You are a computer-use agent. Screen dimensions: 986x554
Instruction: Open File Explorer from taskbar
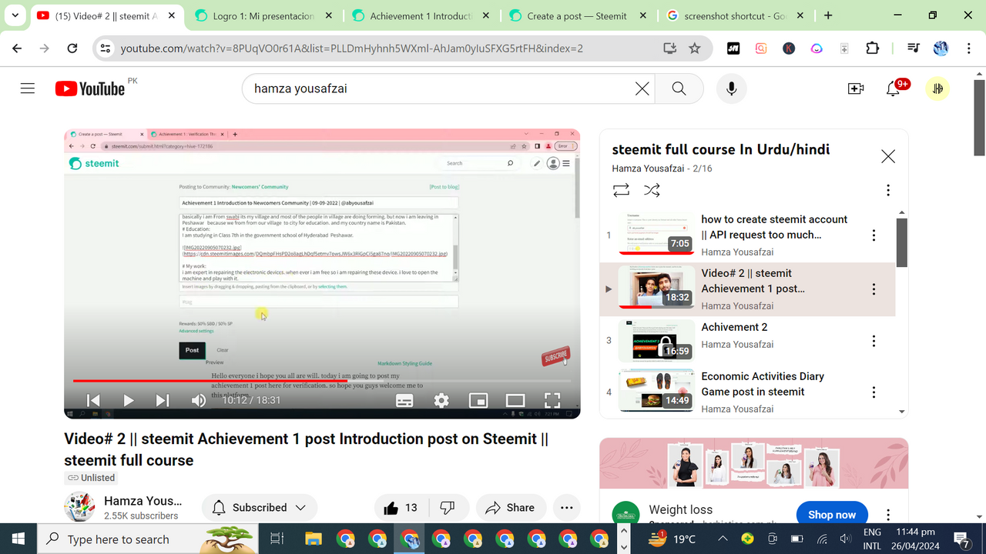pos(312,539)
